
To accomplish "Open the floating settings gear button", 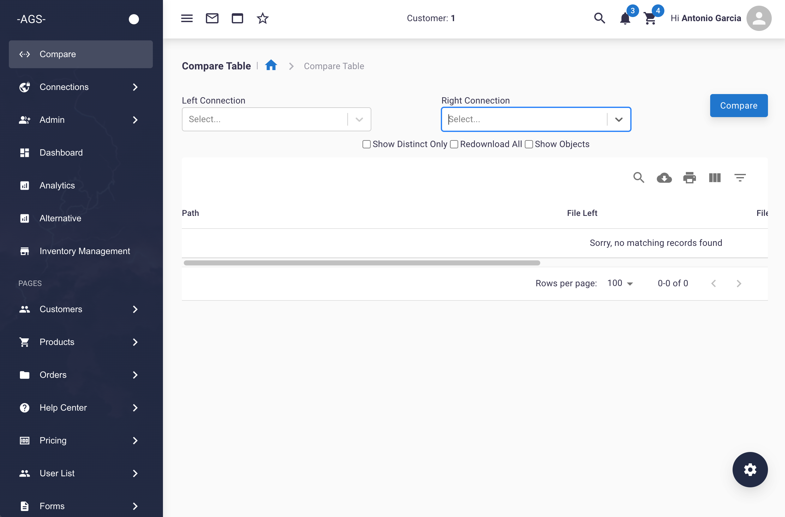I will coord(750,470).
